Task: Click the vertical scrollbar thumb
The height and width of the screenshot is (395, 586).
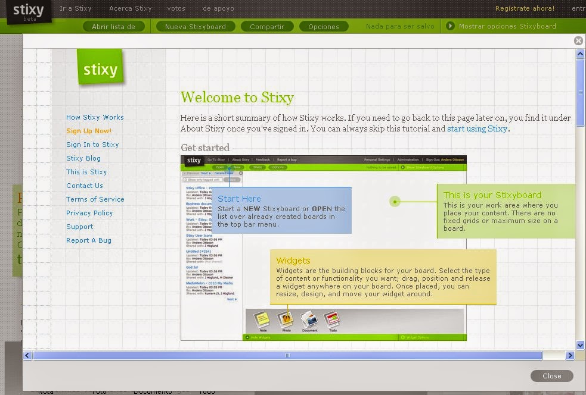Action: (580, 92)
